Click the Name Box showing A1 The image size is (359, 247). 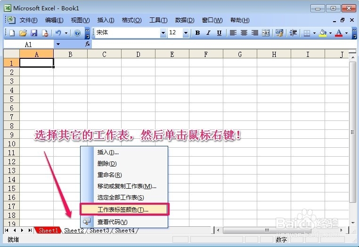pyautogui.click(x=29, y=44)
